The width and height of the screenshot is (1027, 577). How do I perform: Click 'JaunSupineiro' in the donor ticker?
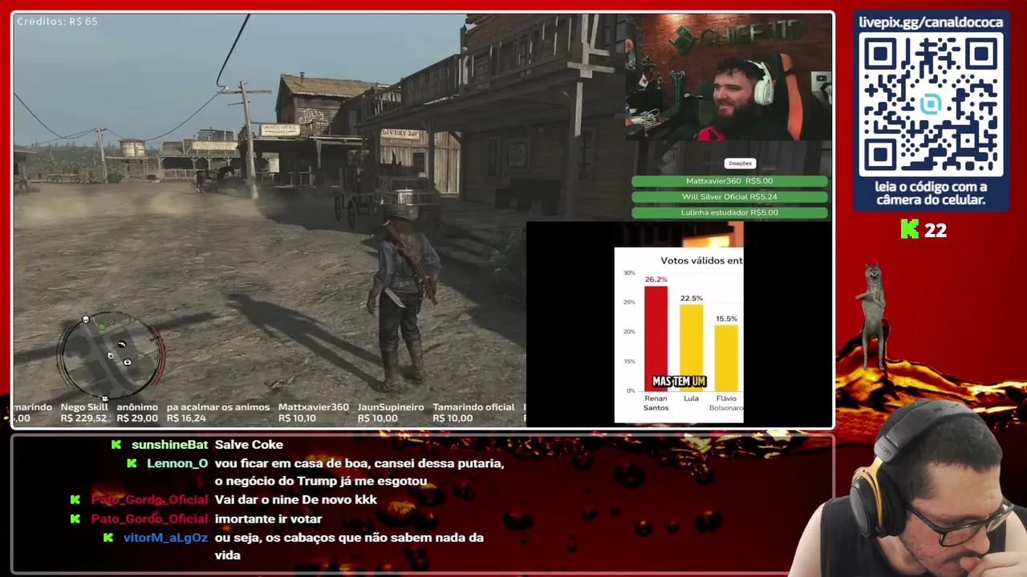(391, 407)
